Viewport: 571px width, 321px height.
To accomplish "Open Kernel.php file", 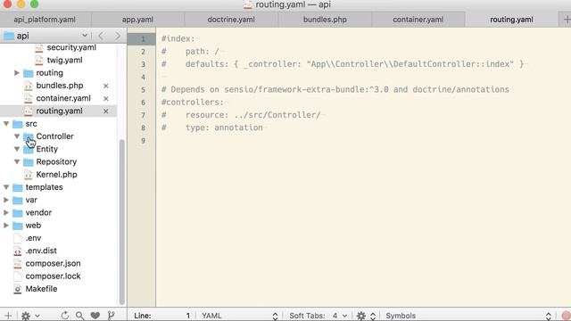I will click(x=56, y=175).
